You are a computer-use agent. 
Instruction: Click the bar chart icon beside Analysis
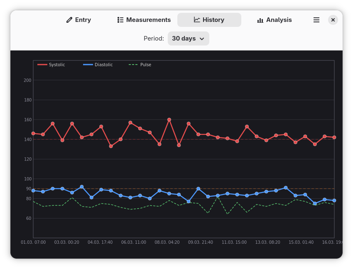pyautogui.click(x=260, y=20)
